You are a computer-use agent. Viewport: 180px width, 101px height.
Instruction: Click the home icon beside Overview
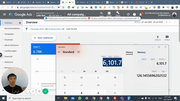coord(20,23)
